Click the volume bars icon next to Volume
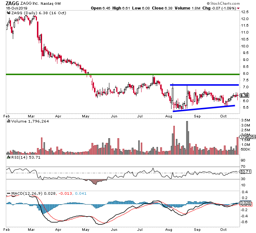 [x=9, y=121]
